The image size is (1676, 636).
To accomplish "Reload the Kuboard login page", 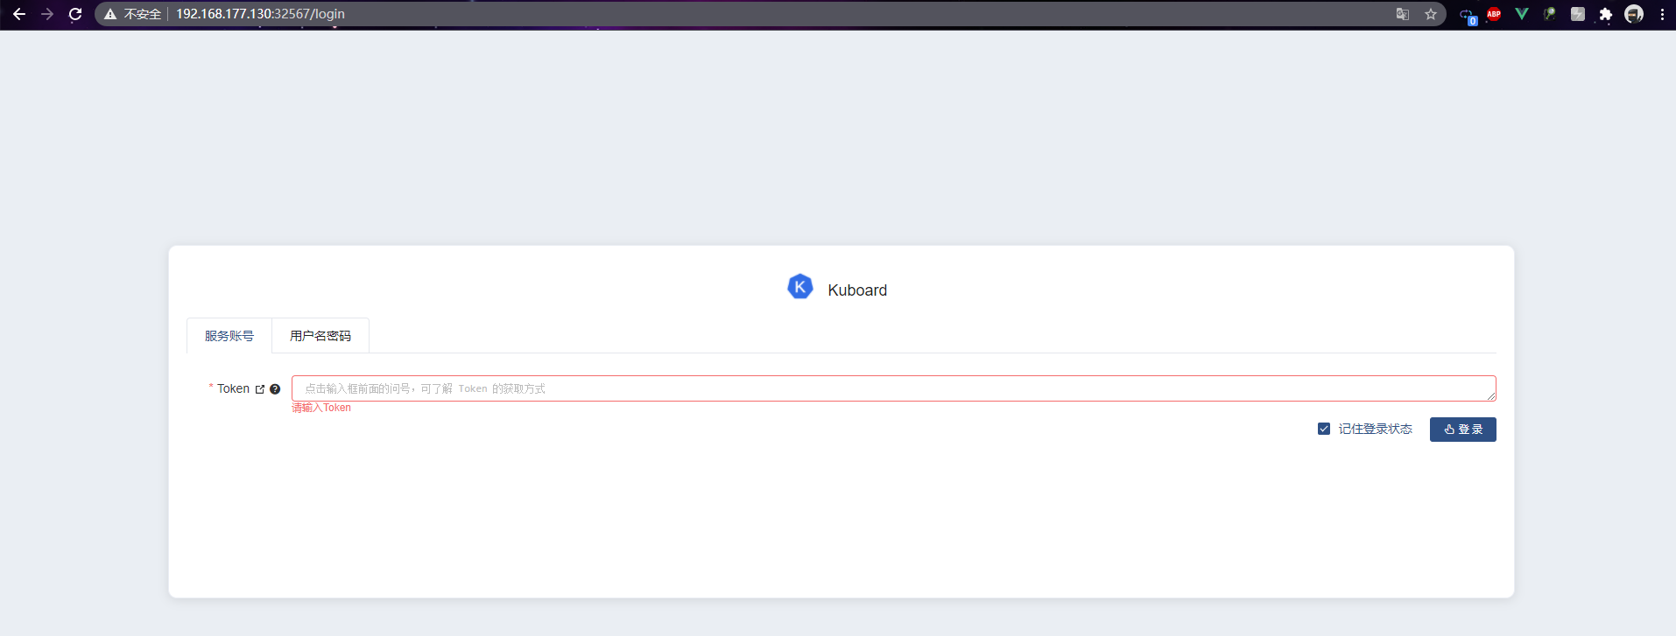I will coord(75,14).
